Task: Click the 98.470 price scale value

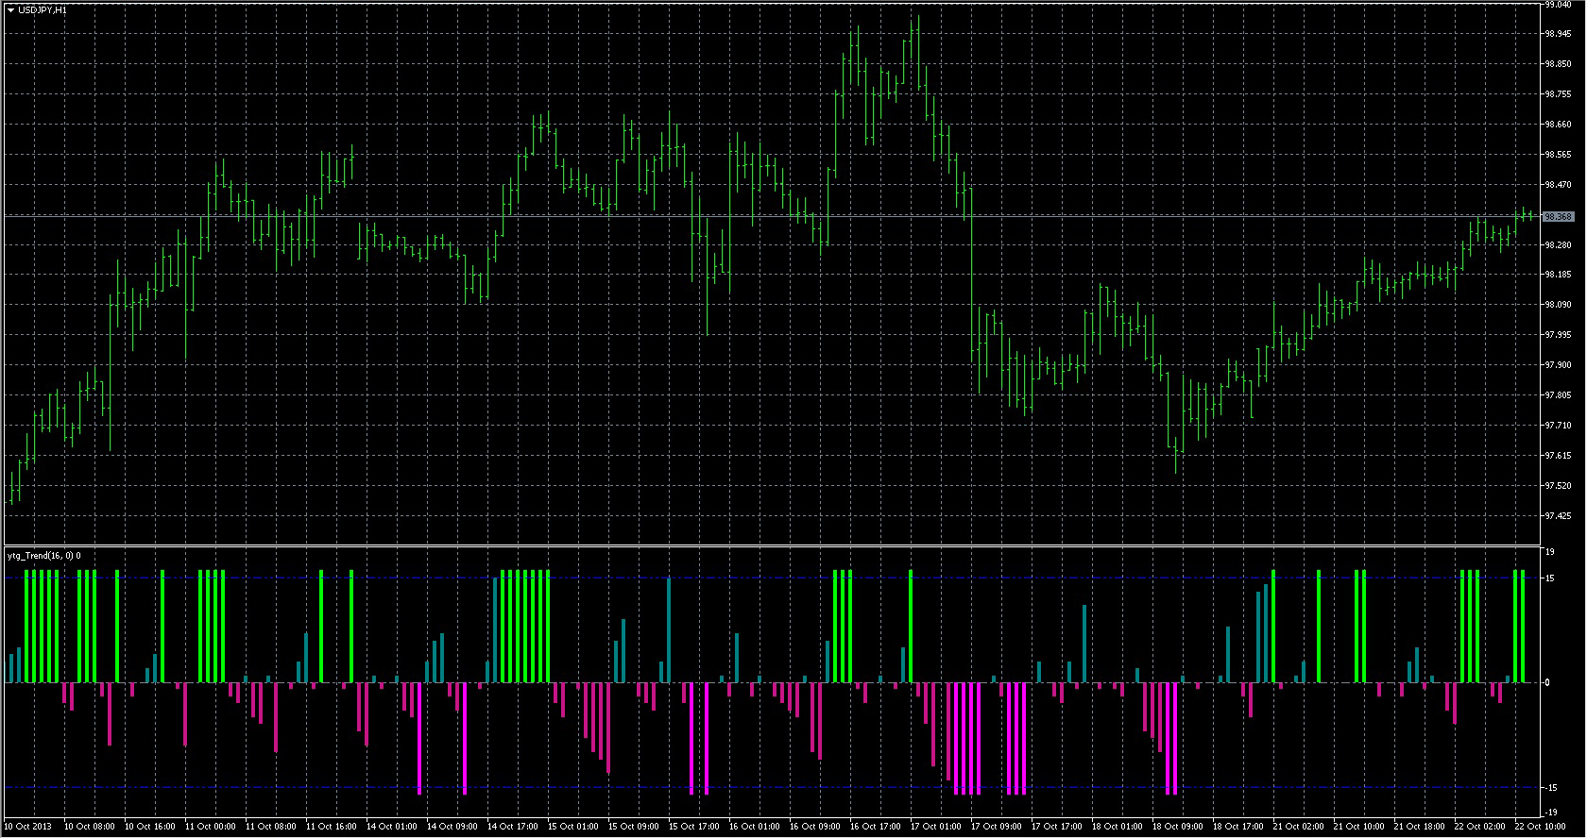Action: [x=1558, y=185]
